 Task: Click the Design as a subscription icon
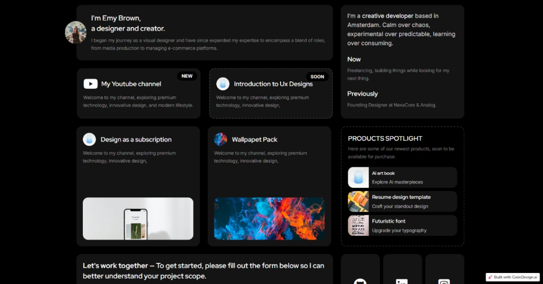click(90, 139)
